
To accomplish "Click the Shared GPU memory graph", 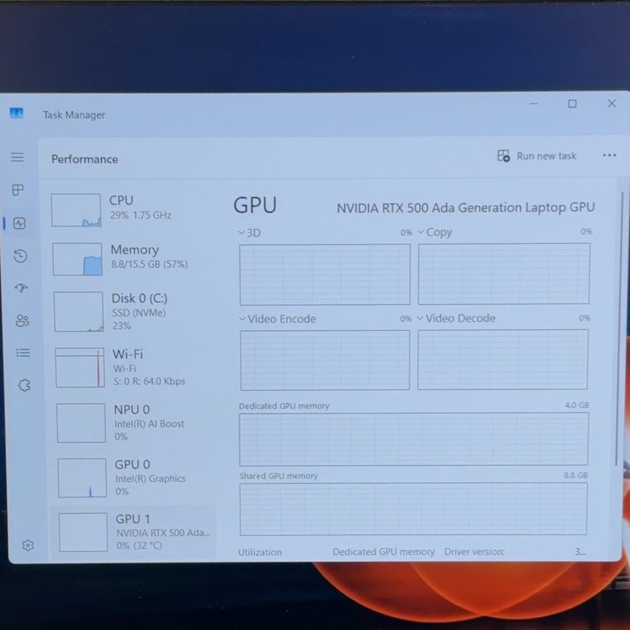I will click(413, 509).
